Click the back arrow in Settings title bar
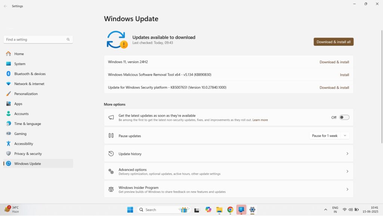The image size is (383, 216). [5, 6]
